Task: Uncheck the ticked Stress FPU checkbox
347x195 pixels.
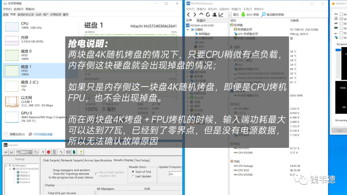Action: [x=341, y=19]
